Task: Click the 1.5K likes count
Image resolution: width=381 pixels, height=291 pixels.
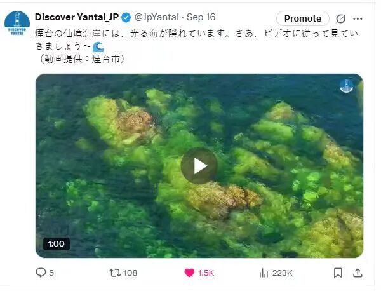Action: tap(206, 273)
